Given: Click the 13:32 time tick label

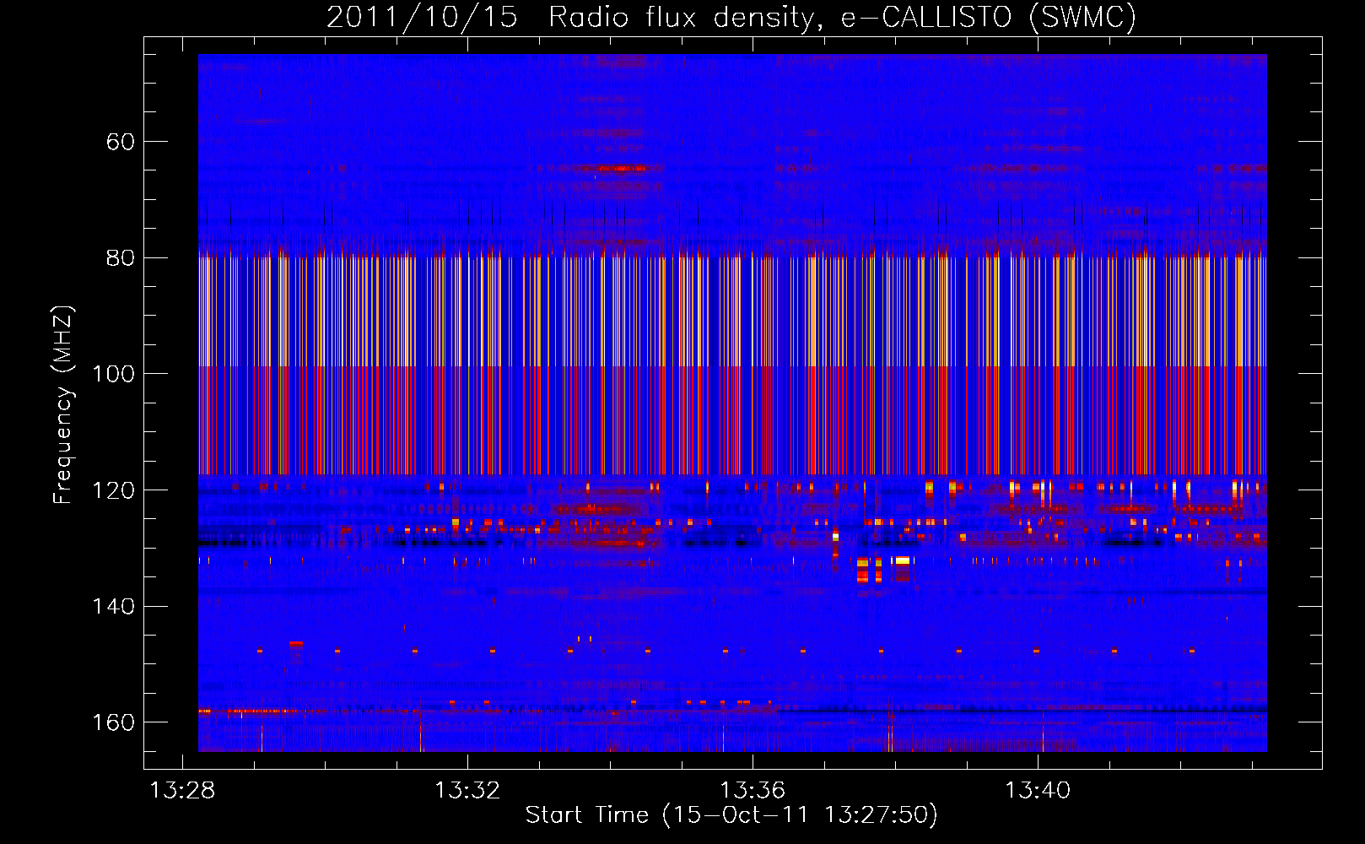Looking at the screenshot, I should tap(467, 791).
